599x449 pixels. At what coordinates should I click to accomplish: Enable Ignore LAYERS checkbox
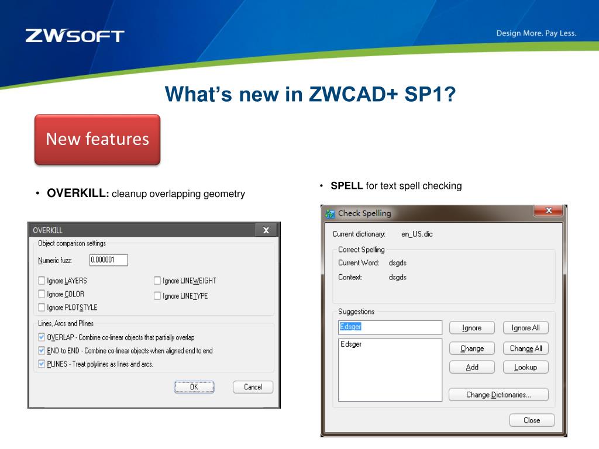(x=42, y=281)
